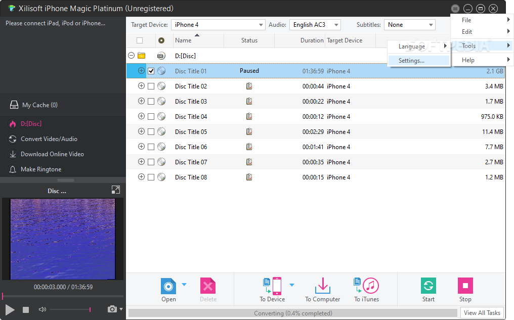Expand the Disc Title 07 row
Screen dimensions: 514x320
(x=141, y=162)
